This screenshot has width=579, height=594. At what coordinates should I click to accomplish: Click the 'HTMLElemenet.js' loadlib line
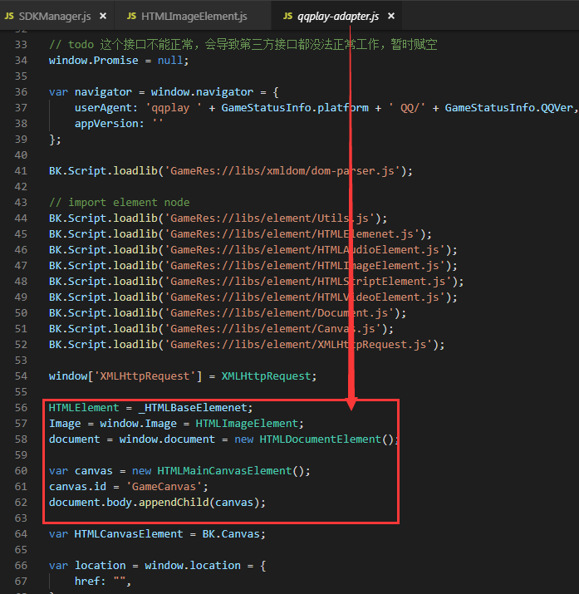pyautogui.click(x=240, y=234)
